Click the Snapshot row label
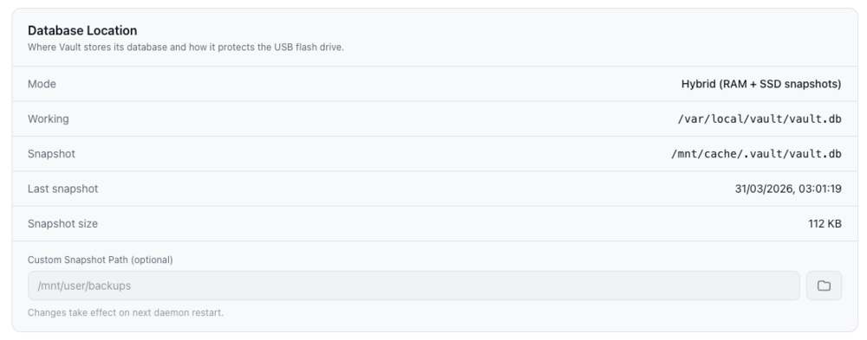 pyautogui.click(x=51, y=153)
